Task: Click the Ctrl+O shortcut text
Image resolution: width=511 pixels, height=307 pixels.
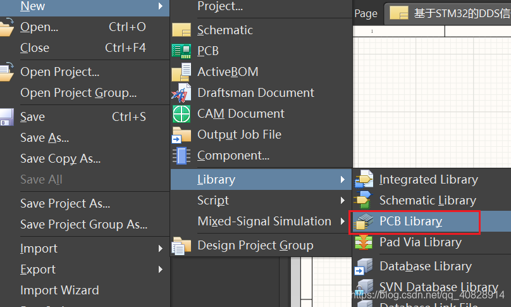Action: tap(127, 27)
